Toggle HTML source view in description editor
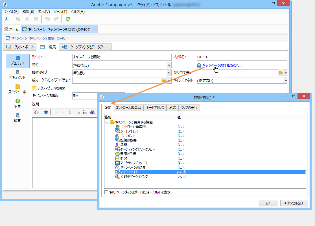This screenshot has height=226, width=315. click(36, 112)
